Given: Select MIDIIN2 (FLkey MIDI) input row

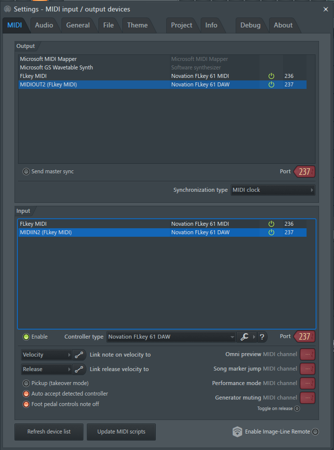Looking at the screenshot, I should tap(162, 232).
